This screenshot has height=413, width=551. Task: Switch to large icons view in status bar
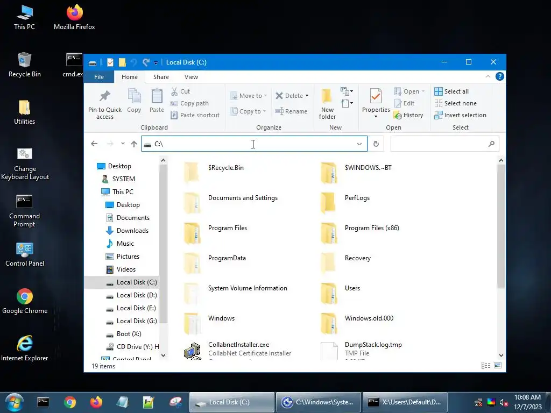498,366
